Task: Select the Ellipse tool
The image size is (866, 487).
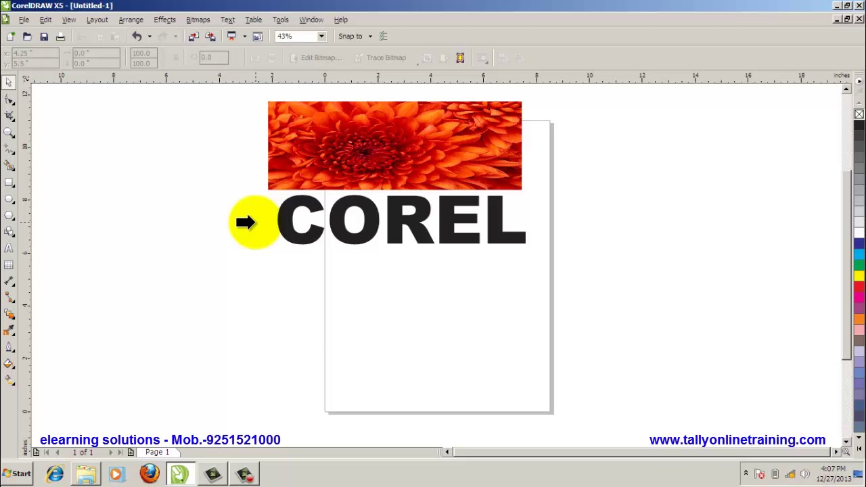Action: point(9,199)
